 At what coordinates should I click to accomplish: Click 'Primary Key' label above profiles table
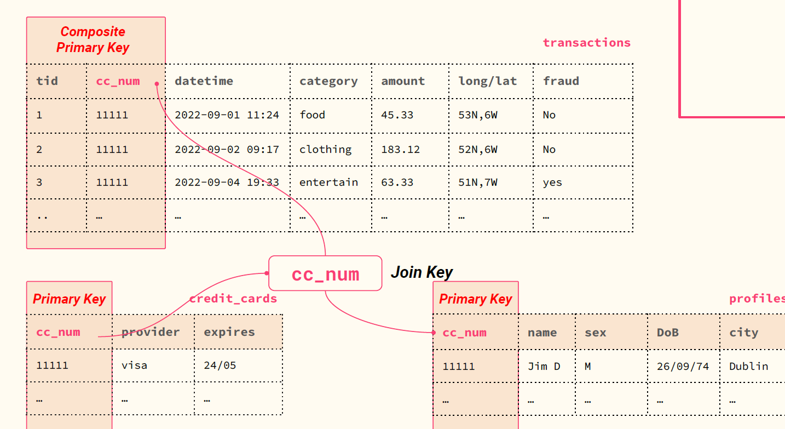(475, 299)
